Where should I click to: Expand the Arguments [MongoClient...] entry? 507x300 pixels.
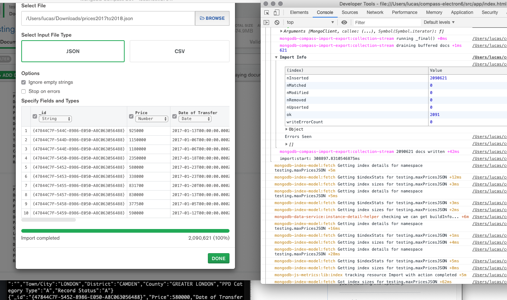(282, 31)
